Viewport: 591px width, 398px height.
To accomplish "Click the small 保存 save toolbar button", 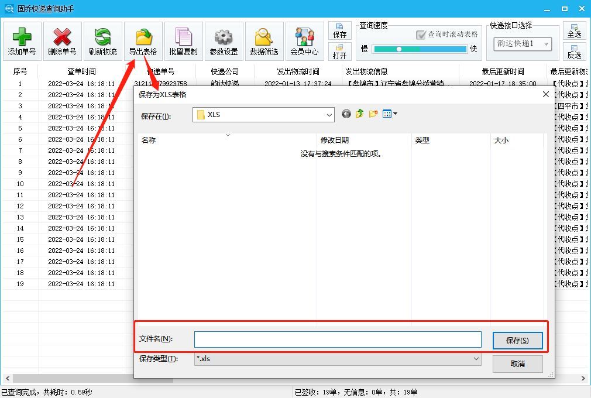I will click(x=339, y=30).
